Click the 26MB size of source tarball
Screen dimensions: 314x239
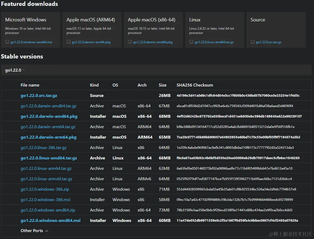pyautogui.click(x=165, y=96)
